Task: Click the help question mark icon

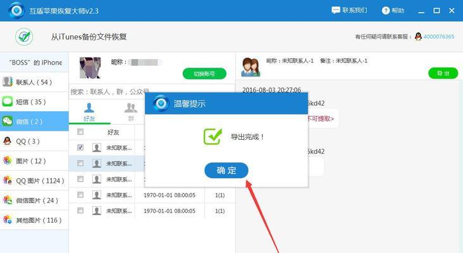Action: (x=386, y=11)
